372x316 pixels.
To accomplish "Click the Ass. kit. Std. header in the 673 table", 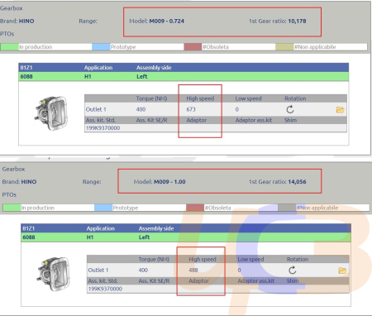I will (x=100, y=120).
